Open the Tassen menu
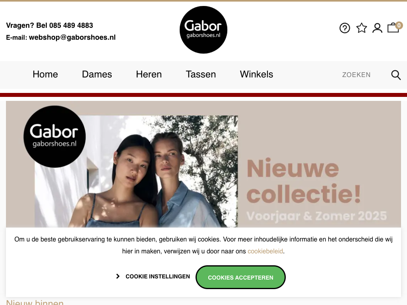 pyautogui.click(x=201, y=74)
